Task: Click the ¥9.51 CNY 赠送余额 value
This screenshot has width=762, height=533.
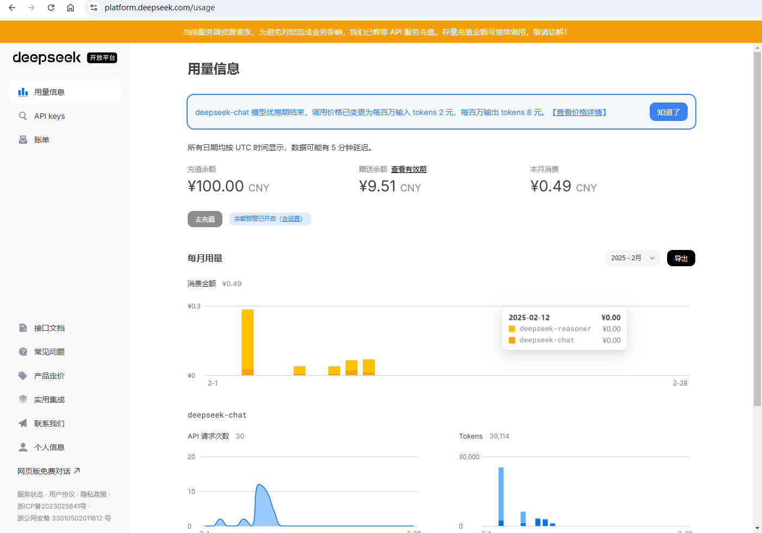Action: pyautogui.click(x=390, y=187)
